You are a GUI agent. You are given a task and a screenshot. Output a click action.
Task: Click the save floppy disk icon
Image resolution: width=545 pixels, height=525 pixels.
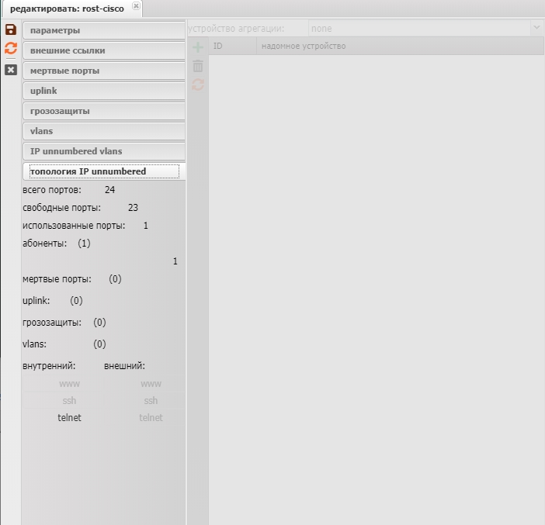click(11, 29)
